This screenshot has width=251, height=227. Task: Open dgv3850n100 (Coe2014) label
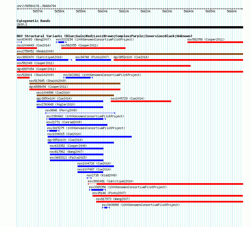pyautogui.click(x=54, y=98)
